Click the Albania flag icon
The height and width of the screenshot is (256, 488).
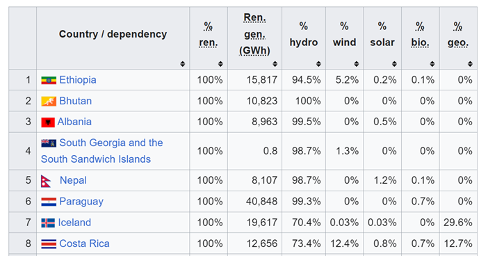pyautogui.click(x=48, y=122)
